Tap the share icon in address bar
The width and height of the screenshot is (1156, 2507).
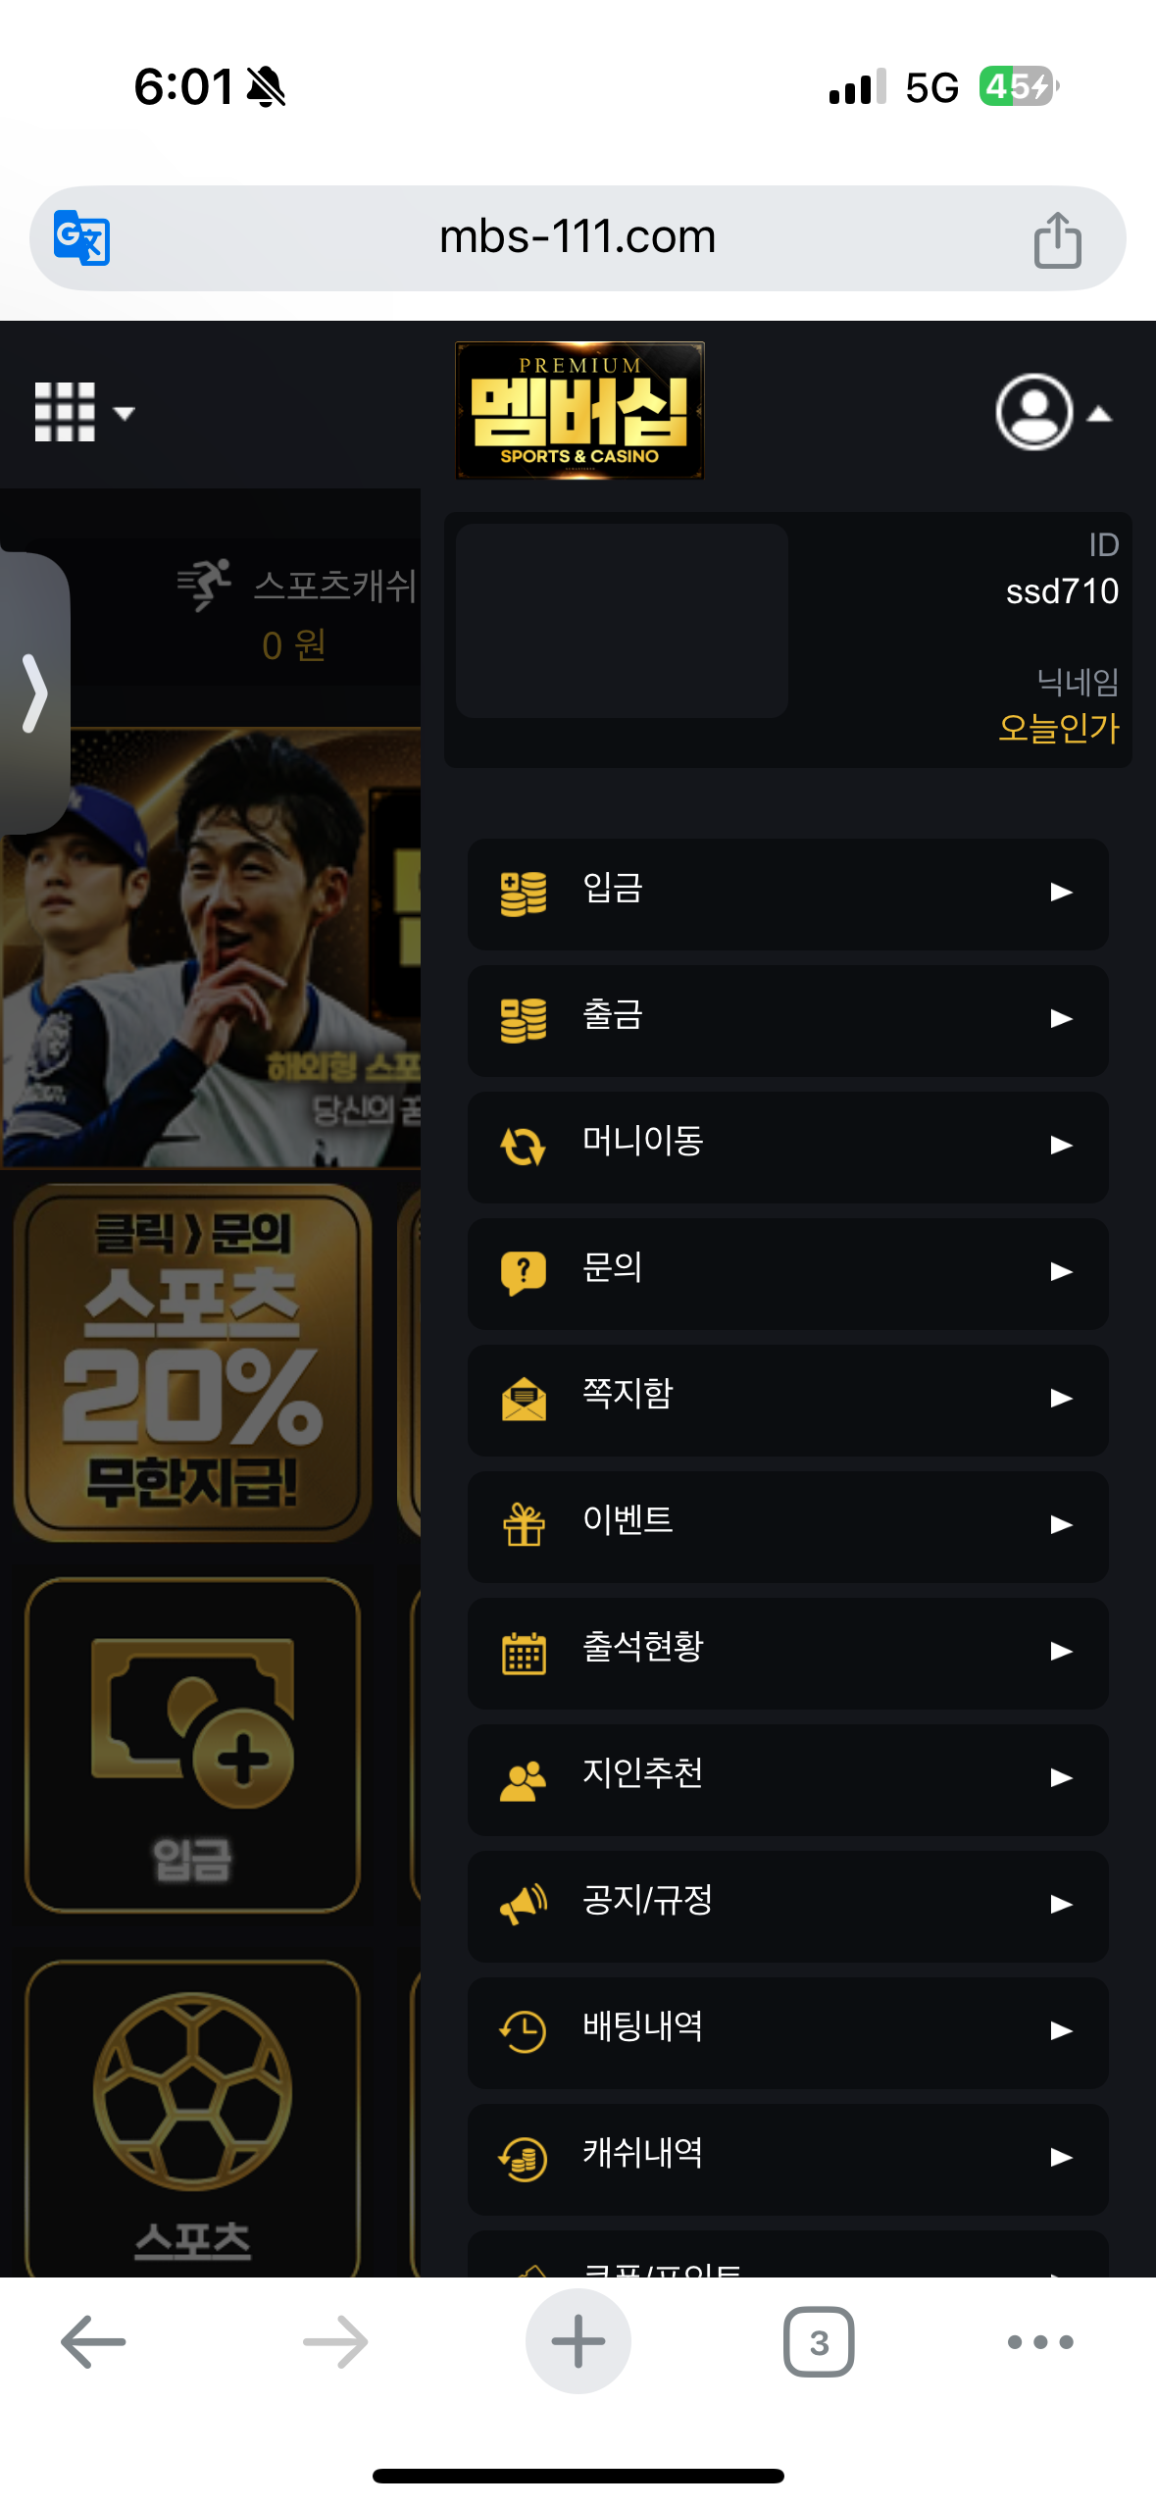tap(1057, 239)
